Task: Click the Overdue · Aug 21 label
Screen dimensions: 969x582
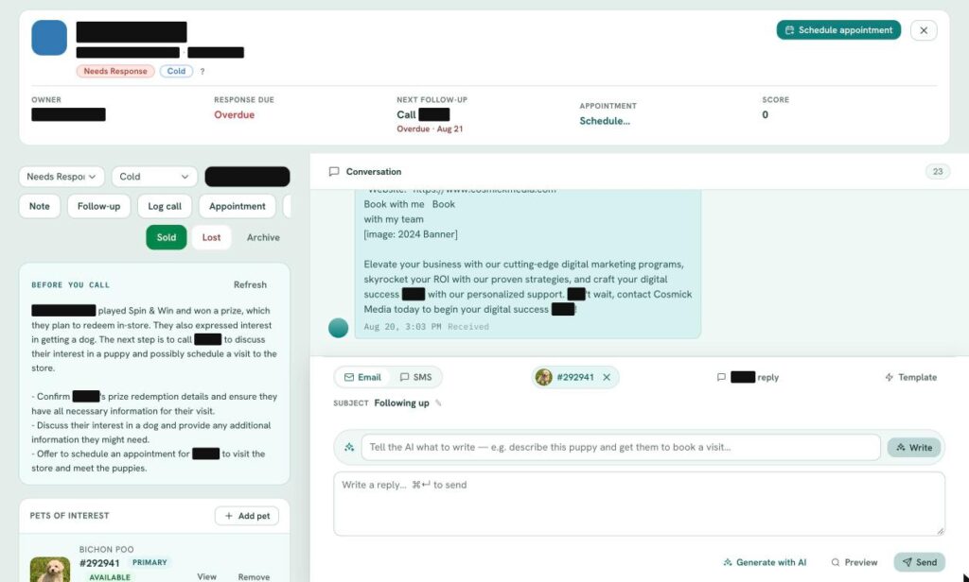Action: tap(430, 129)
